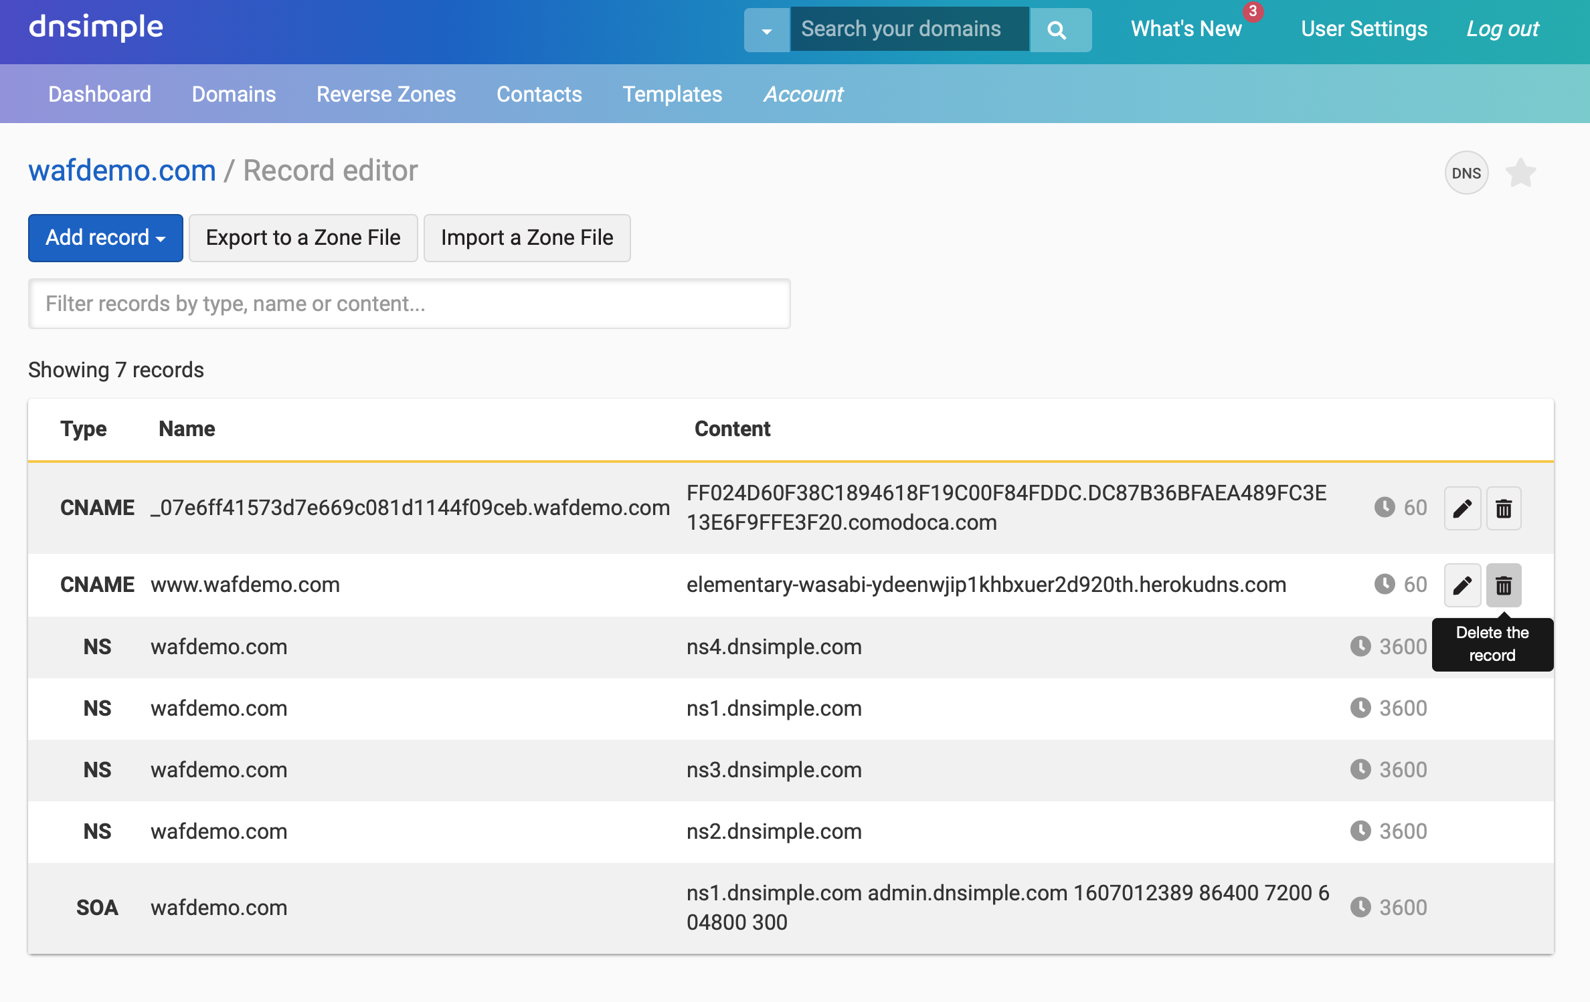
Task: Click the filter records input field
Action: coord(409,304)
